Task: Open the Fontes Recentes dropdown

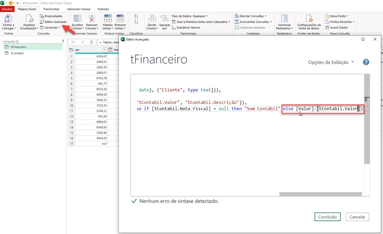Action: (x=340, y=22)
